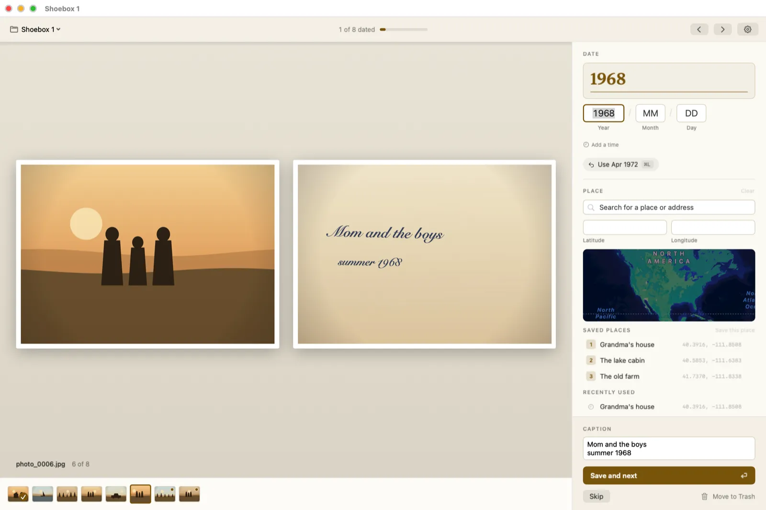Click the place search field
This screenshot has height=510, width=766.
[x=669, y=207]
